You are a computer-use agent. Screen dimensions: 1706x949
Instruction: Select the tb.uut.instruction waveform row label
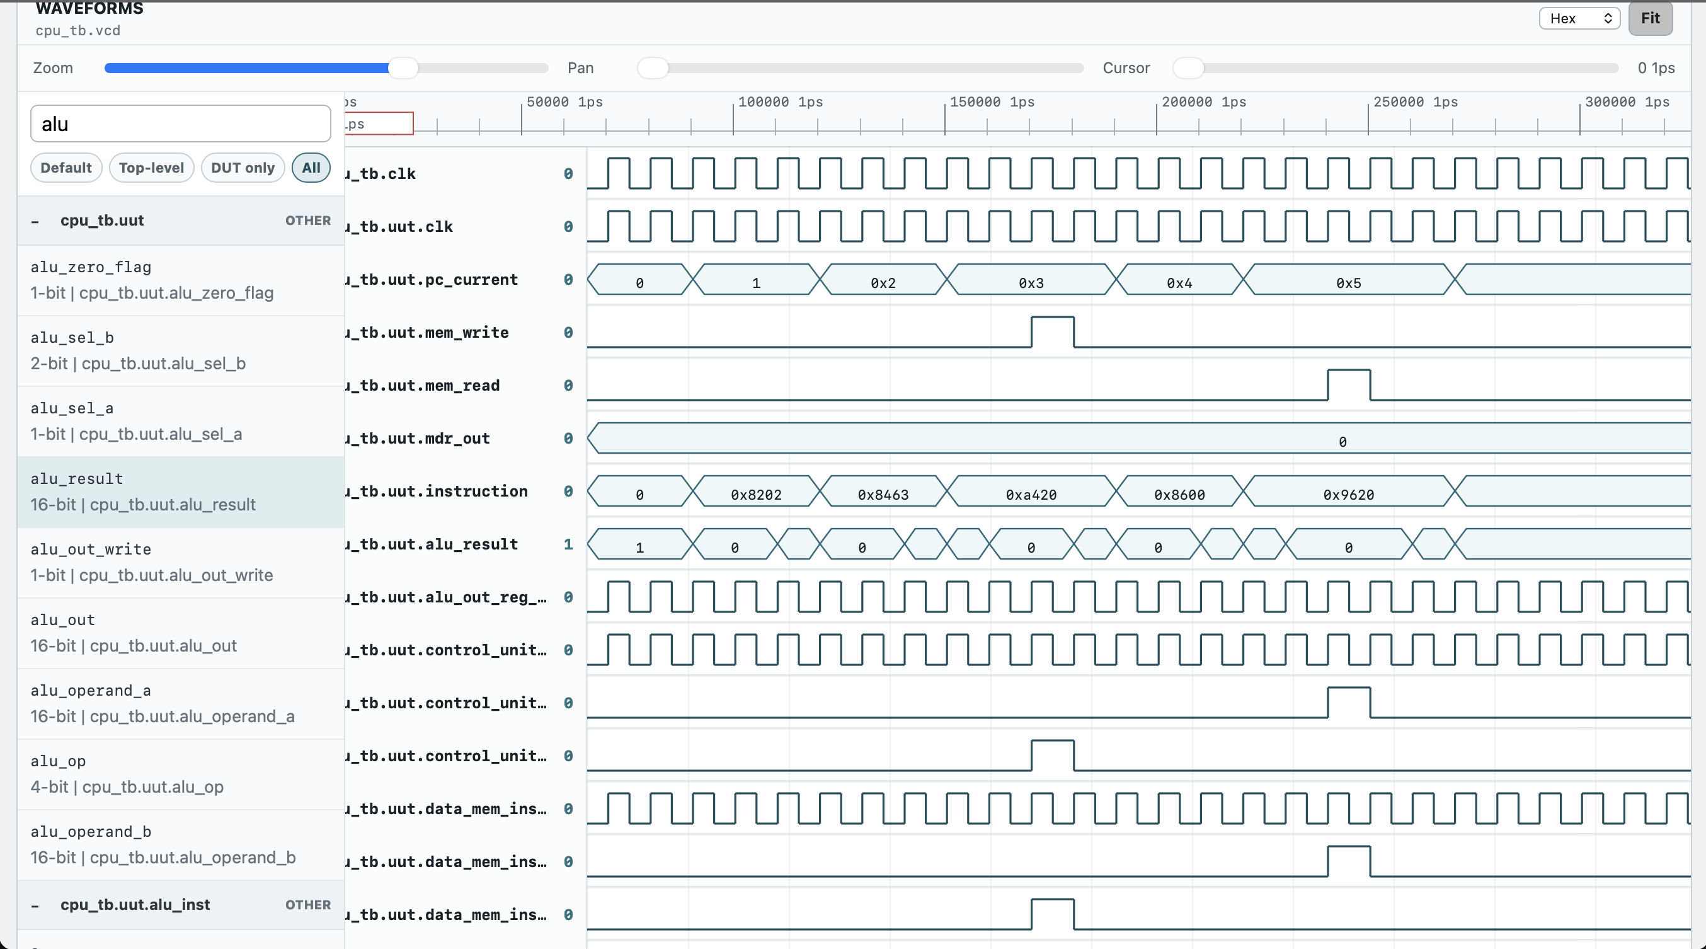(x=437, y=492)
